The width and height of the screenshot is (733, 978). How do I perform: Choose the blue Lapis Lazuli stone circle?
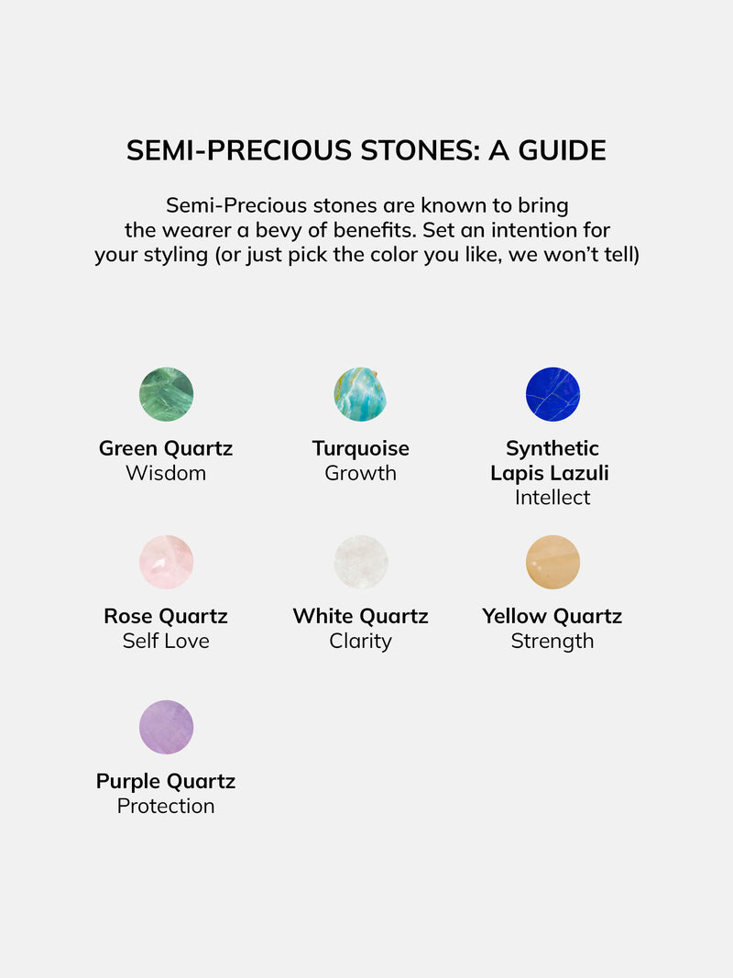pos(552,394)
